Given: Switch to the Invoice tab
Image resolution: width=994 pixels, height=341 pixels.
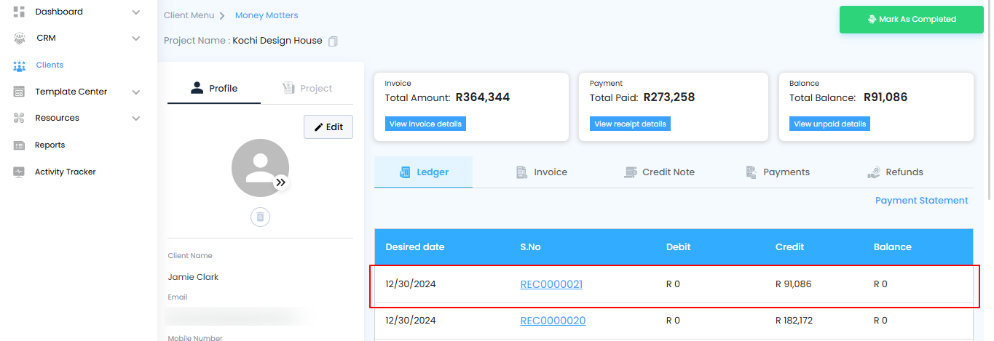Looking at the screenshot, I should coord(541,172).
